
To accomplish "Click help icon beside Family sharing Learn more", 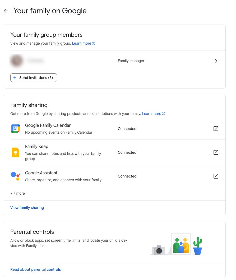I will coord(164,114).
